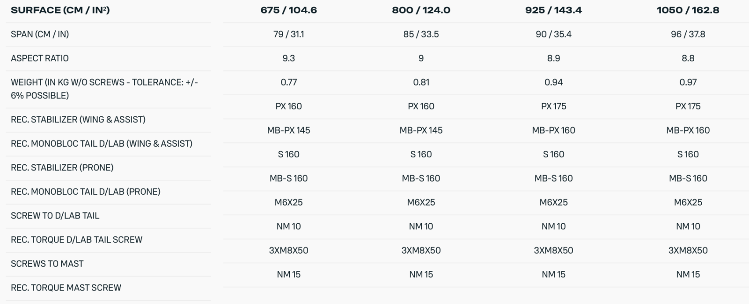Select the ASPECT RATIO row label
The height and width of the screenshot is (304, 749).
40,58
